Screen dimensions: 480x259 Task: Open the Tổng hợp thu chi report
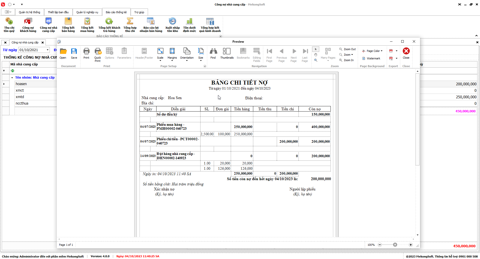[x=130, y=25]
